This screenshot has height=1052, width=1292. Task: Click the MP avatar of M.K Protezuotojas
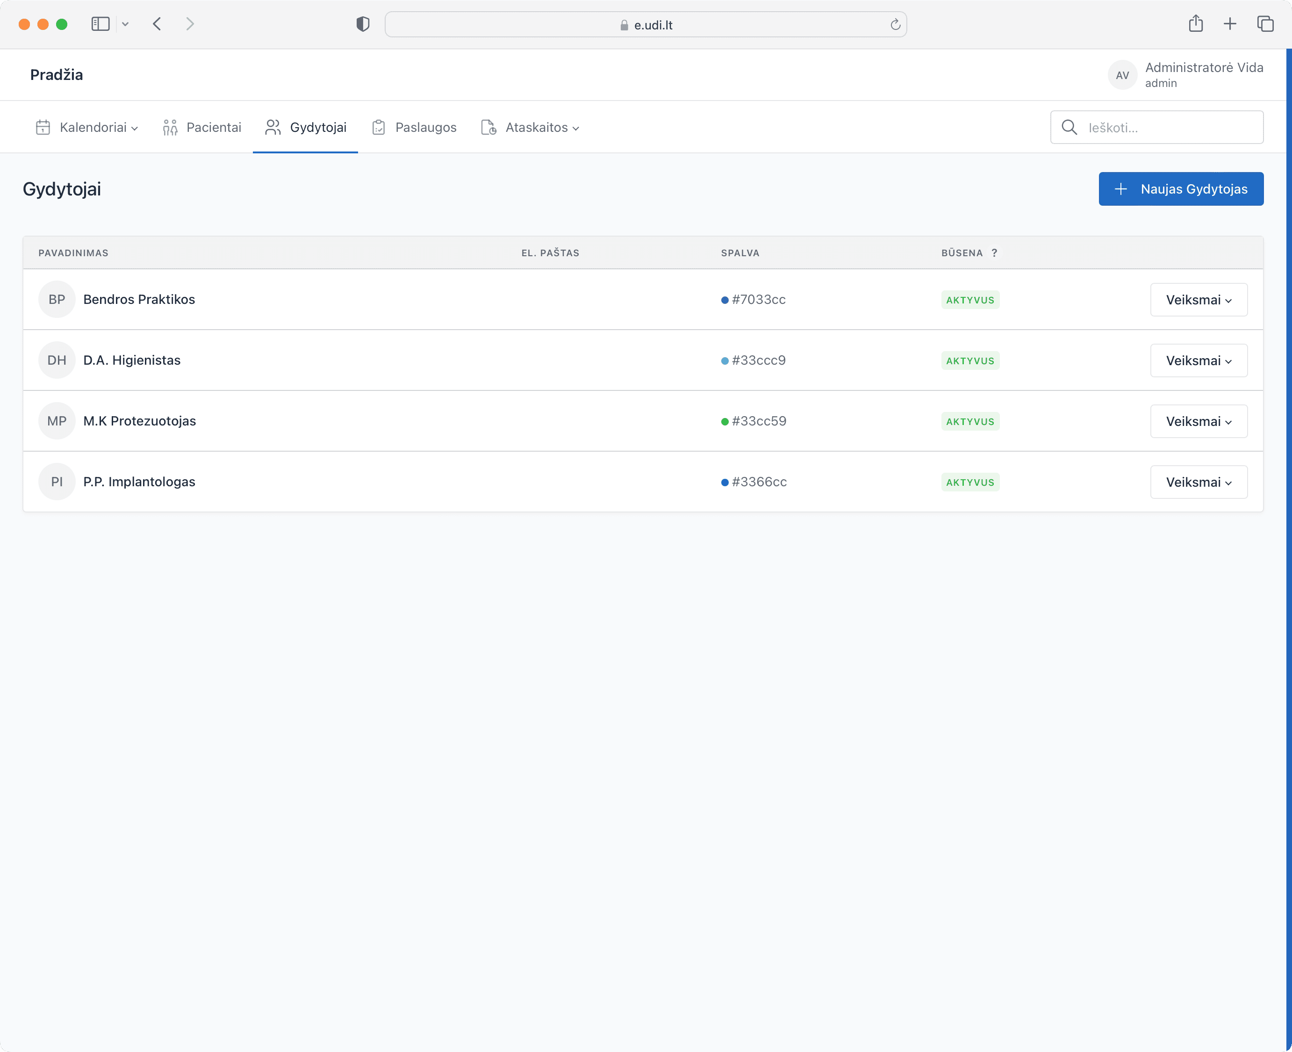coord(57,420)
